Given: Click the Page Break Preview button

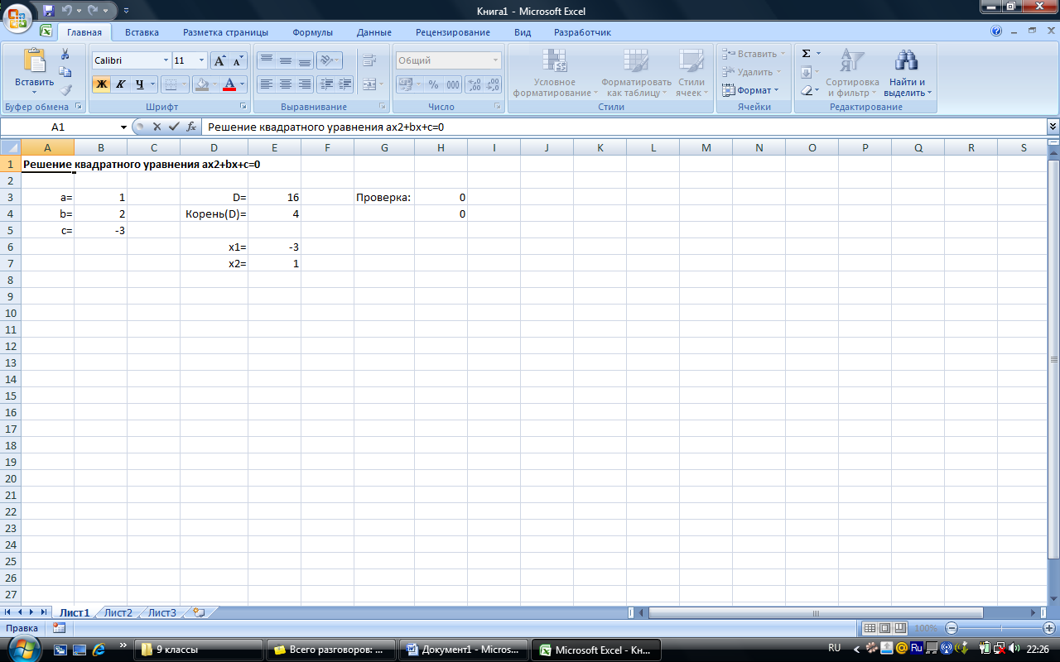Looking at the screenshot, I should (x=900, y=628).
